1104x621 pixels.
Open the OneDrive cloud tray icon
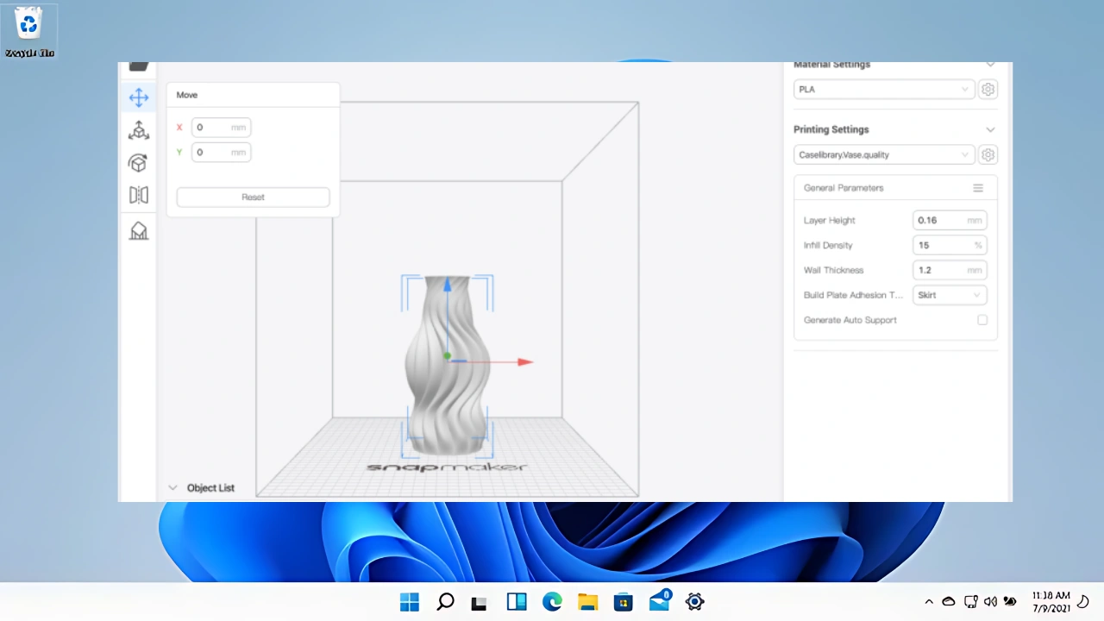point(949,601)
